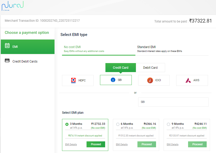Viewport: 216px width, 153px height.
Task: Click the SBI bank logo
Action: click(113, 80)
